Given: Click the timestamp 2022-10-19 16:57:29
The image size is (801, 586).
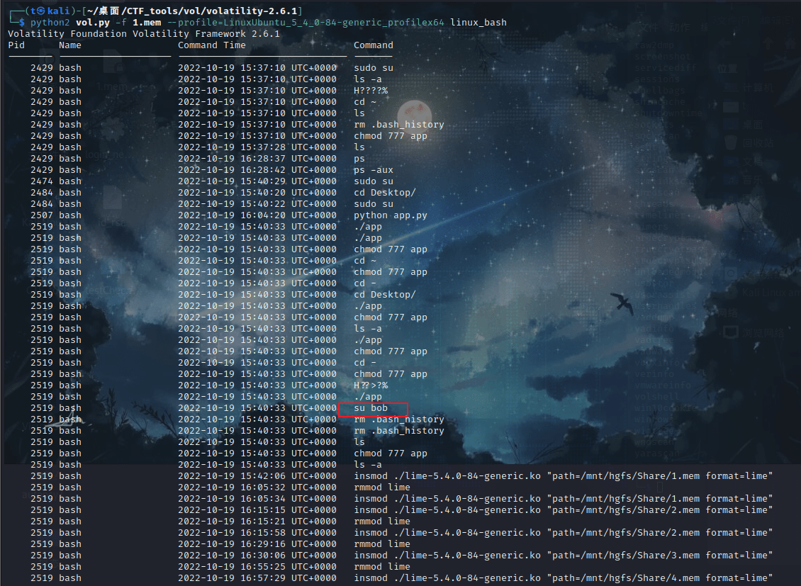Looking at the screenshot, I should pyautogui.click(x=257, y=577).
